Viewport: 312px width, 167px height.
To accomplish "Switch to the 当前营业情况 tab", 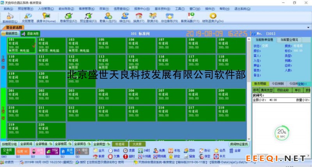I will [288, 40].
